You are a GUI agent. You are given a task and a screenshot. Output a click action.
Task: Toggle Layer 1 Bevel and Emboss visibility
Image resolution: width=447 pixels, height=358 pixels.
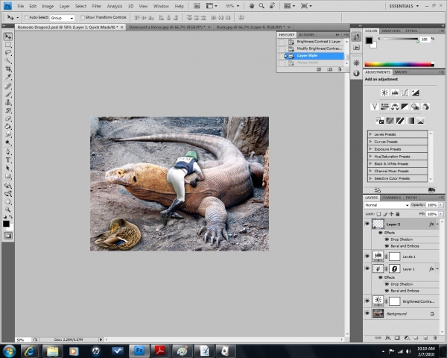tap(387, 291)
